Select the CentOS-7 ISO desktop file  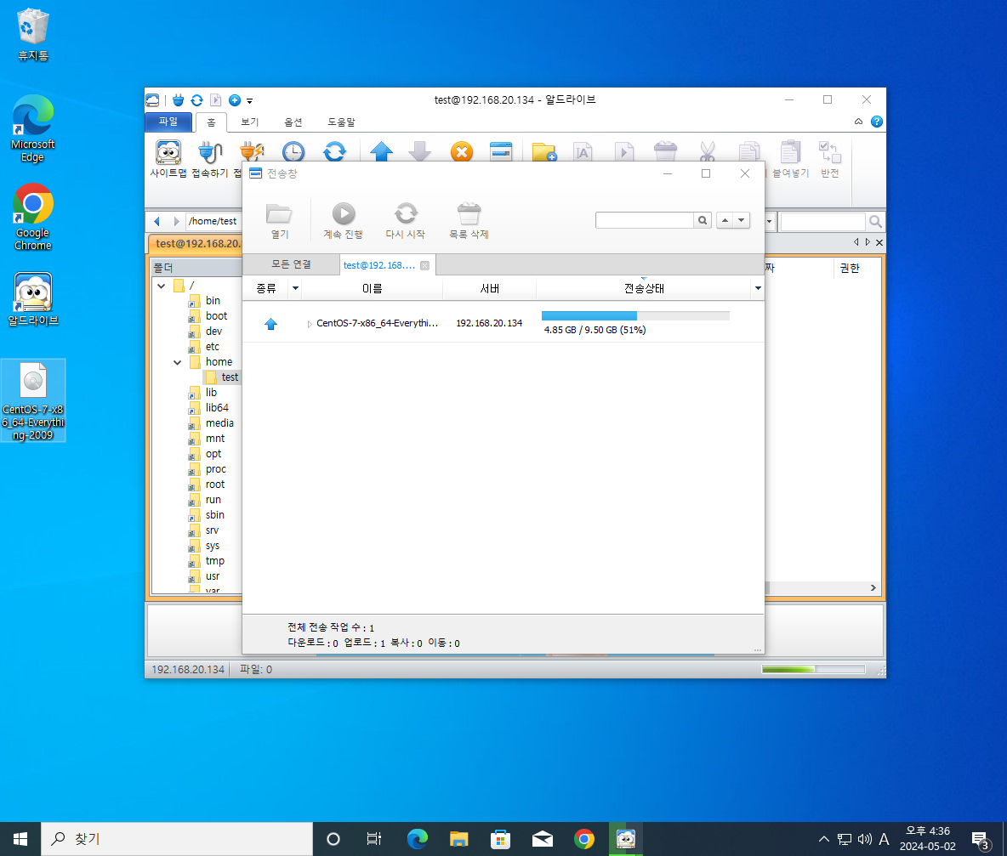coord(33,401)
